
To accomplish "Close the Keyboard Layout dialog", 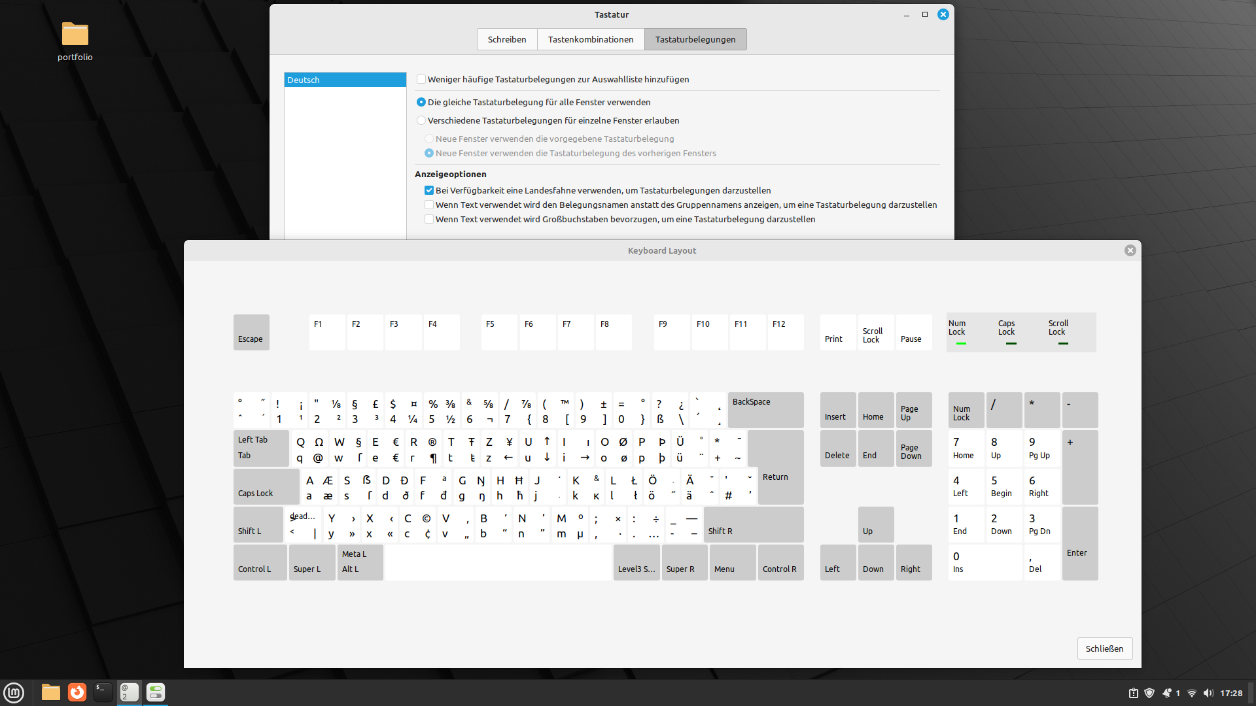I will 1130,250.
